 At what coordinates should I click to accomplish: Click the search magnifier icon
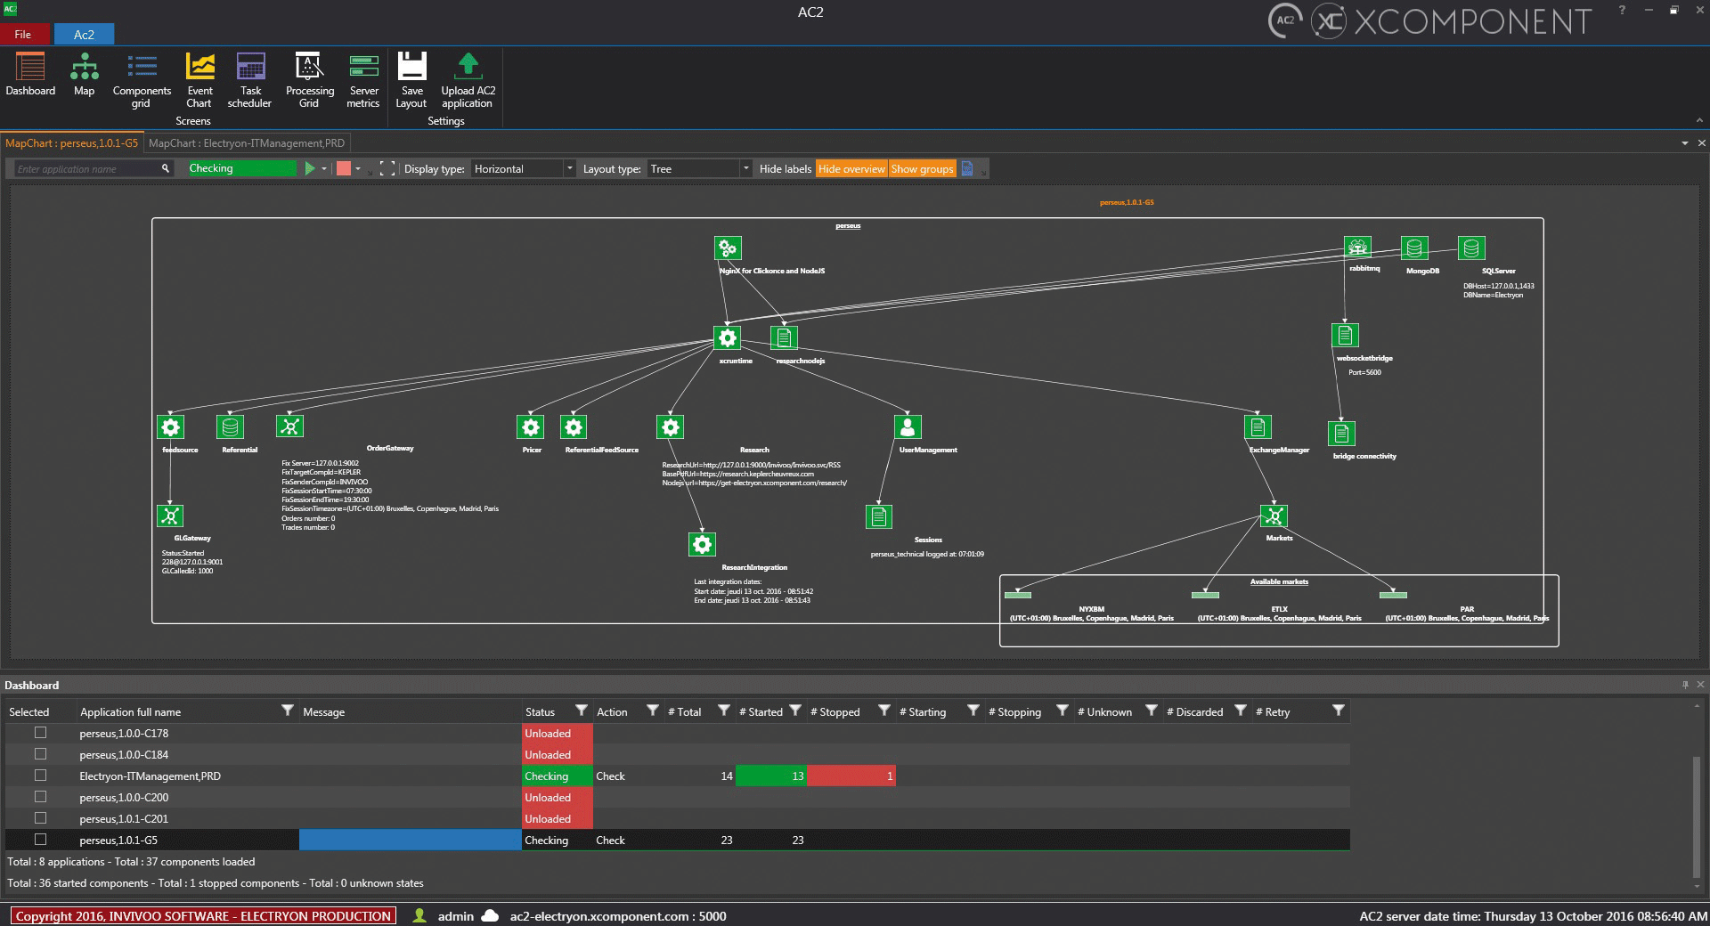coord(165,168)
